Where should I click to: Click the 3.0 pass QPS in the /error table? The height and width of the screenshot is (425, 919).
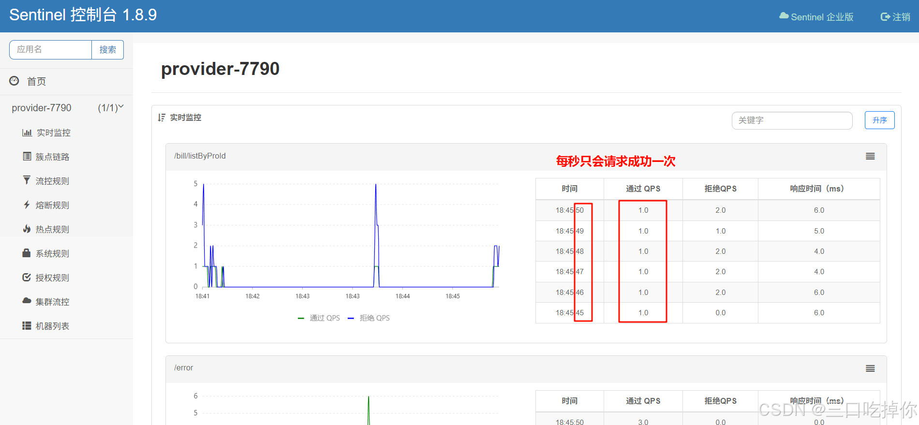click(643, 422)
